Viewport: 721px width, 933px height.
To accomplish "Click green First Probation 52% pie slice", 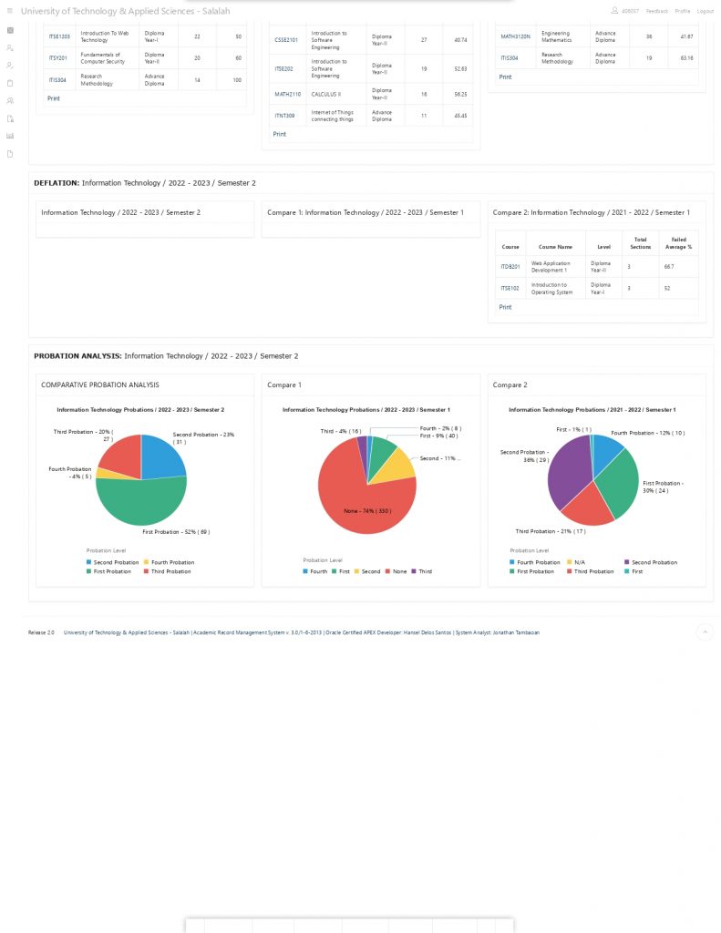I will (x=141, y=503).
